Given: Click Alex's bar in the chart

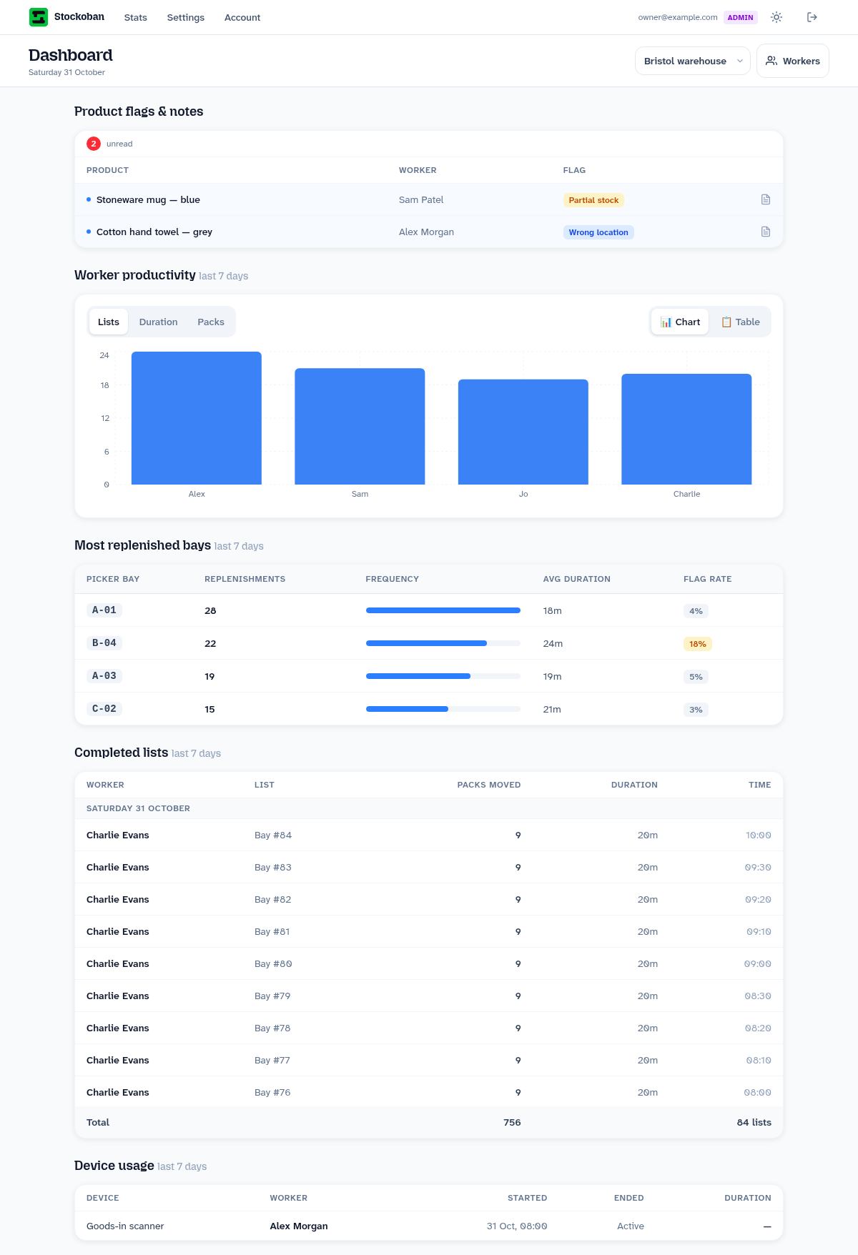Looking at the screenshot, I should tap(197, 418).
